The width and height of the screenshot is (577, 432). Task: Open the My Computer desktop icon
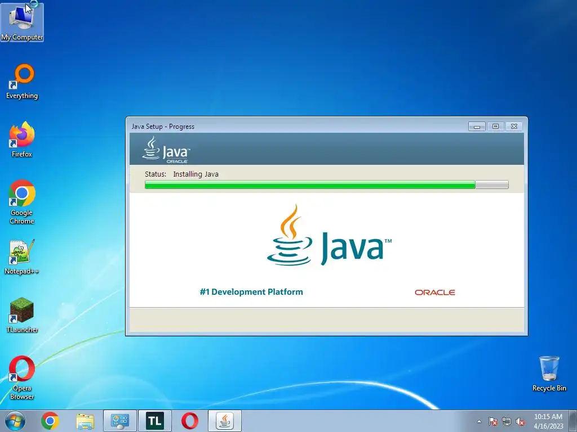tap(22, 22)
